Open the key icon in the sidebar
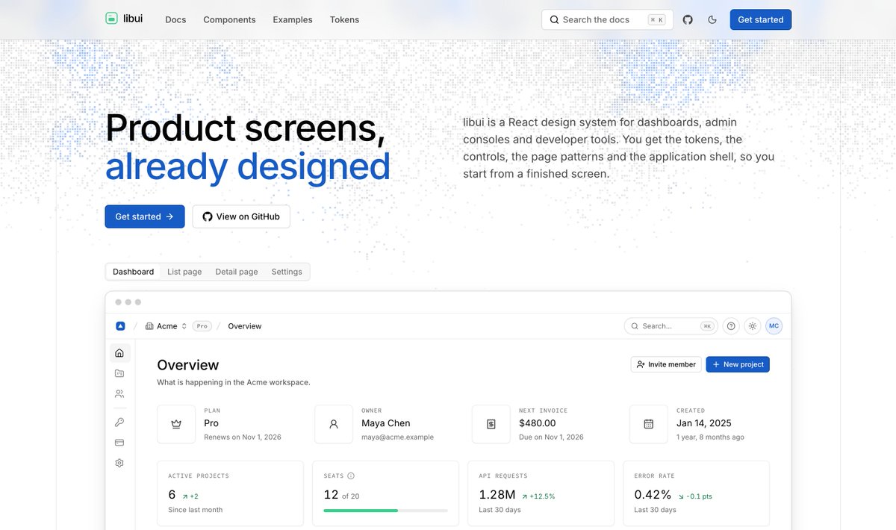Viewport: 896px width, 530px height. coord(119,423)
